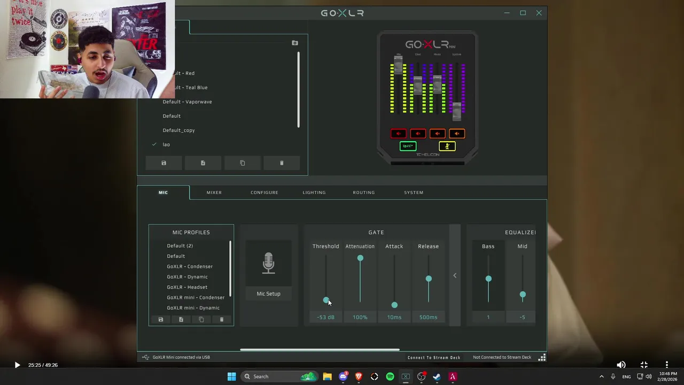The height and width of the screenshot is (385, 684).
Task: Click the System fader on GoXLR device
Action: pyautogui.click(x=456, y=111)
